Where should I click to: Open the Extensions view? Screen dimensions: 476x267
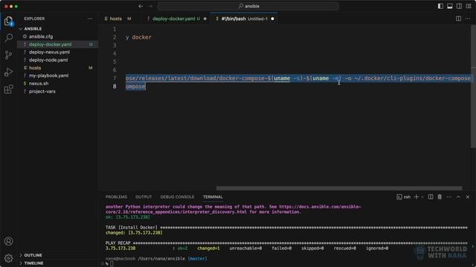point(8,89)
